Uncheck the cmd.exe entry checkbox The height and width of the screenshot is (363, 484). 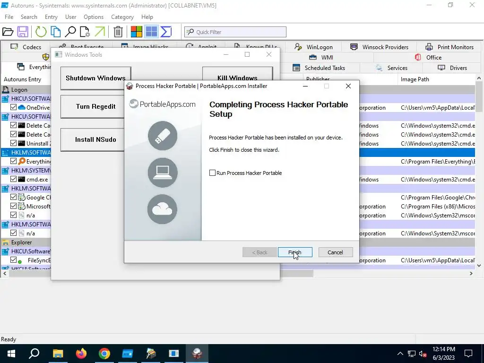click(x=13, y=179)
